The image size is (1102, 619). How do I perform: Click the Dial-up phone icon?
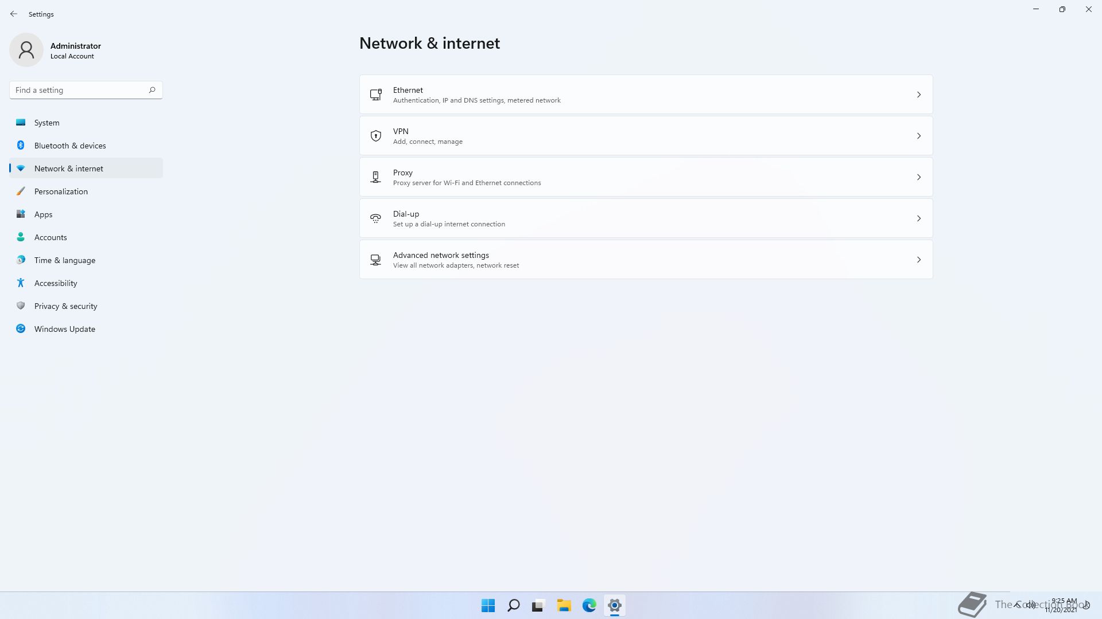pyautogui.click(x=376, y=218)
